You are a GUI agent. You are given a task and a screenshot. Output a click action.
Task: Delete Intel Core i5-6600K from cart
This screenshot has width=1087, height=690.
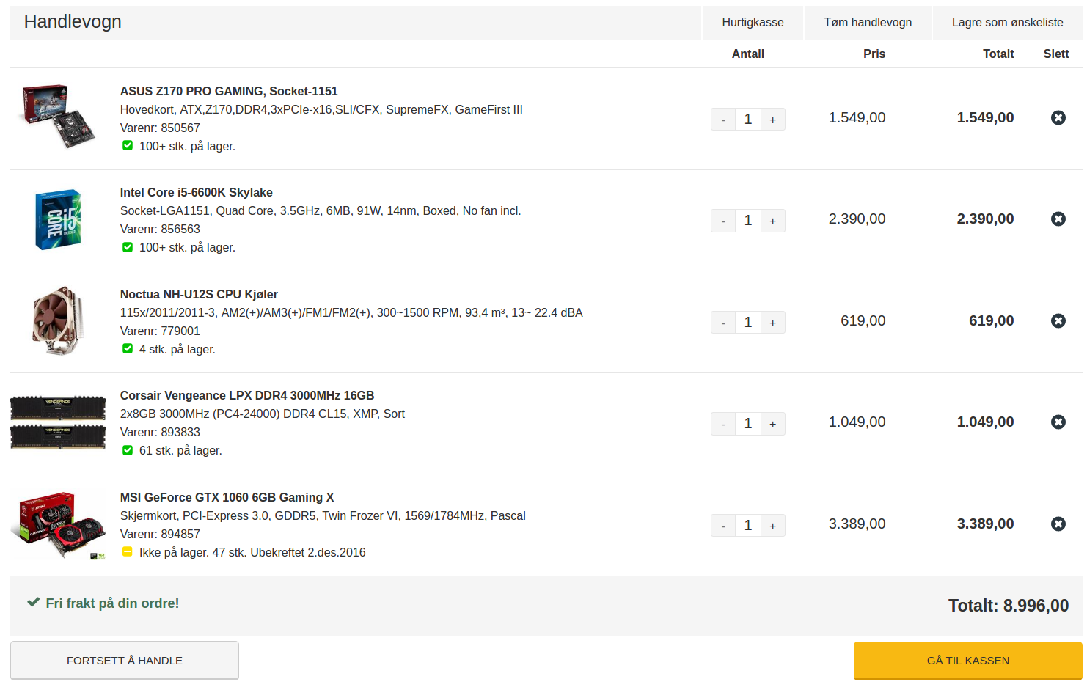tap(1058, 219)
